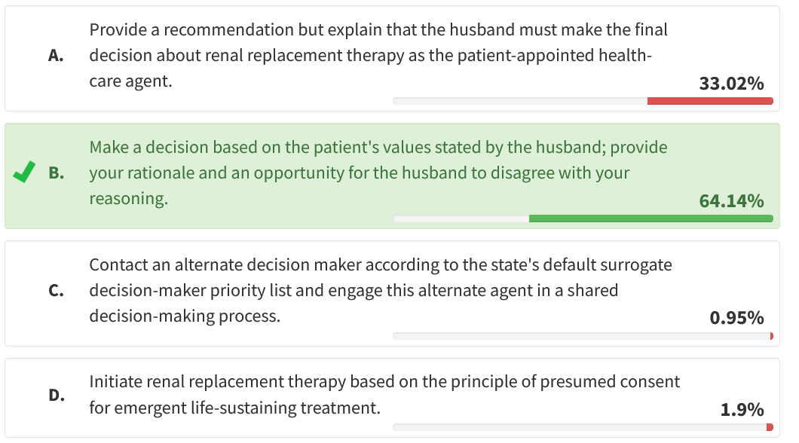Click the gray response bar for option D

pyautogui.click(x=579, y=427)
